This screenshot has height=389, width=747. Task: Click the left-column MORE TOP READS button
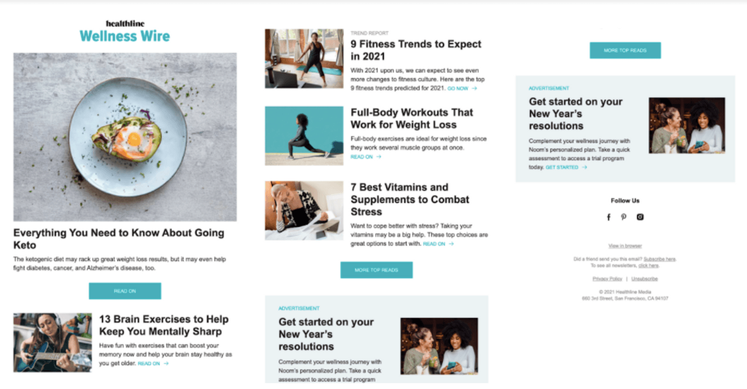377,270
